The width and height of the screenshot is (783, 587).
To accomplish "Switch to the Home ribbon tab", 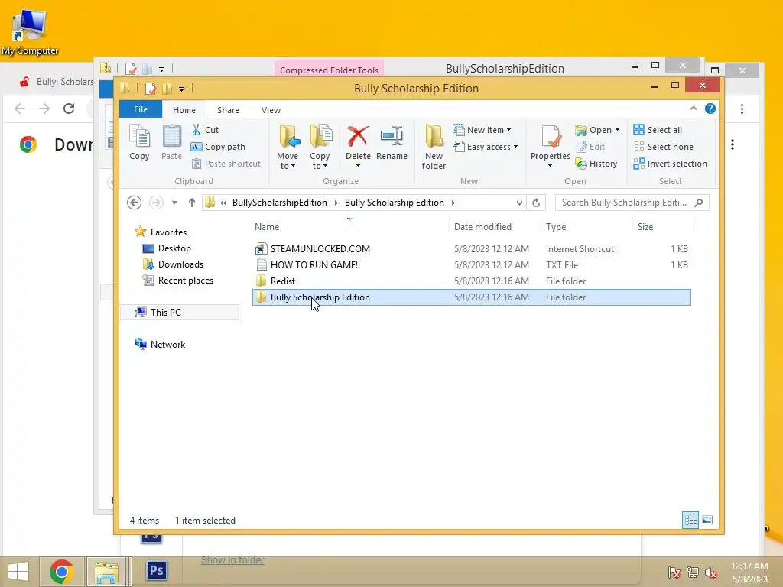I will [x=184, y=110].
